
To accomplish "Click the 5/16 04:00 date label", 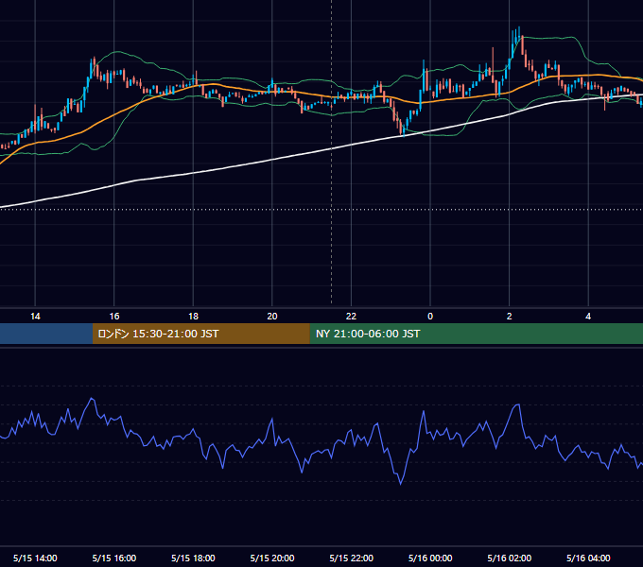I will pos(588,558).
